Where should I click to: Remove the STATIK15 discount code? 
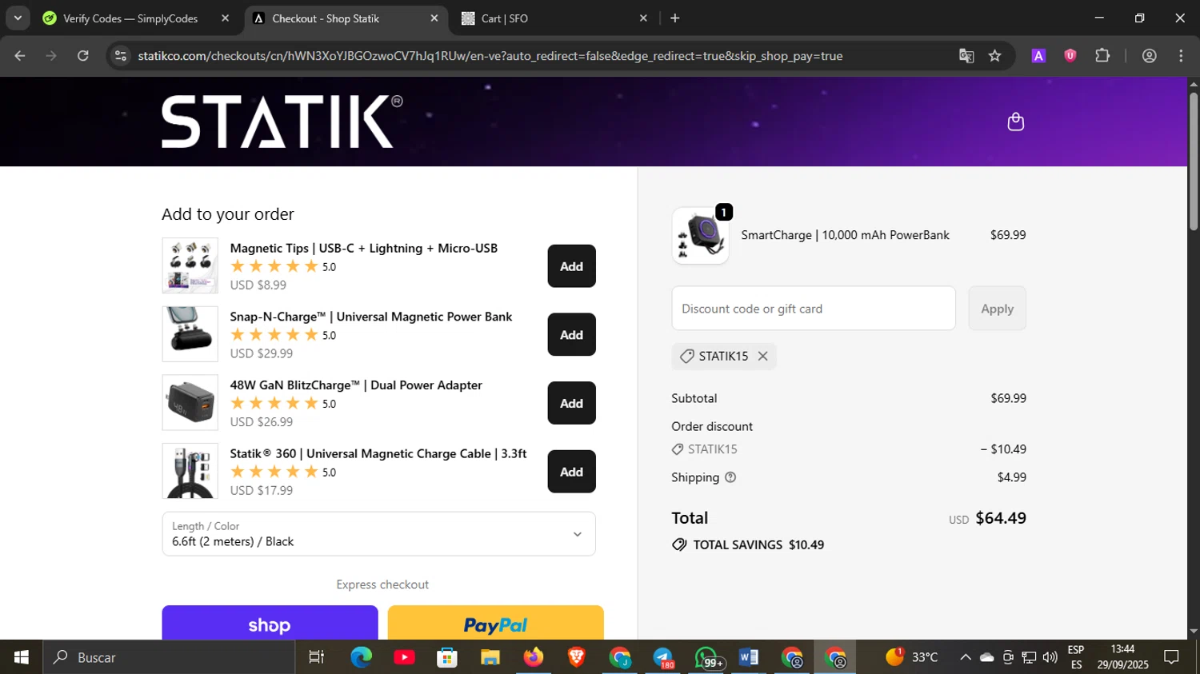pyautogui.click(x=763, y=357)
